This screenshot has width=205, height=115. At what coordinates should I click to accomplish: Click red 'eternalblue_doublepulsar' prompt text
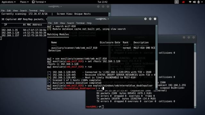(x=80, y=88)
